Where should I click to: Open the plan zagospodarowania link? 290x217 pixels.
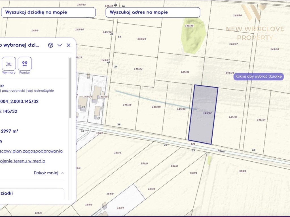pyautogui.click(x=31, y=151)
